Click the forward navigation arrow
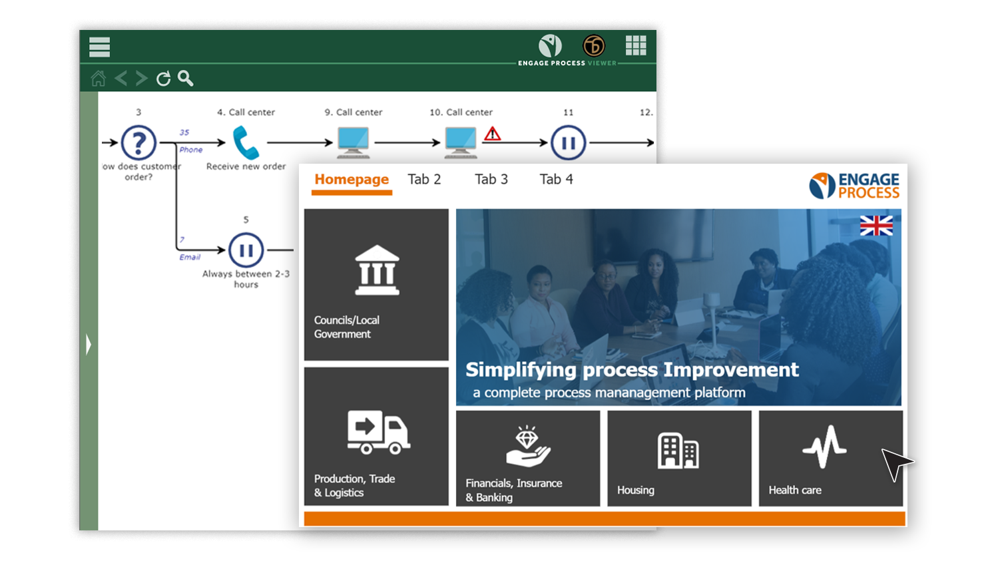 click(141, 77)
